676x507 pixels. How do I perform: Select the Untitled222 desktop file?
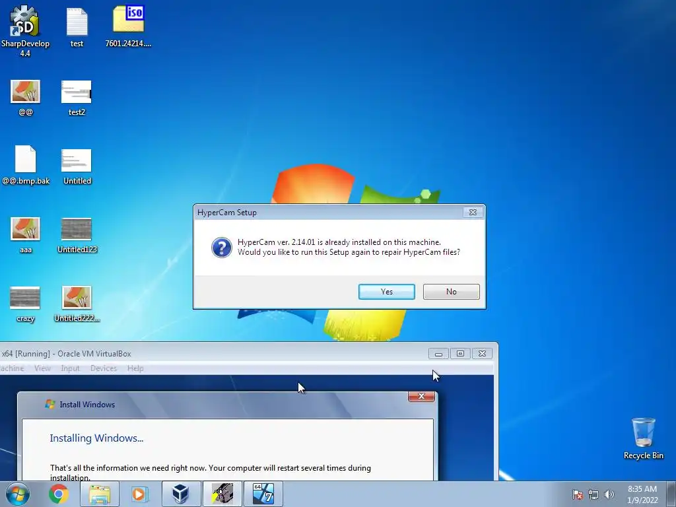coord(77,304)
